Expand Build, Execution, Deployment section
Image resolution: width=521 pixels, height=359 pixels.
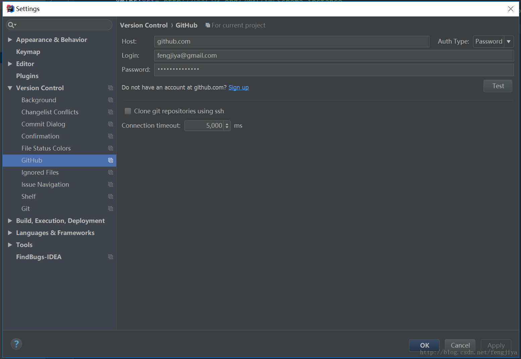pyautogui.click(x=10, y=221)
